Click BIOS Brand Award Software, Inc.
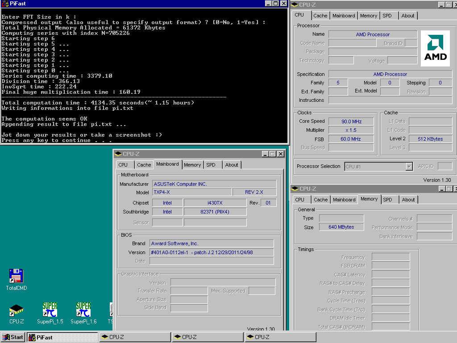This screenshot has height=343, width=457. (x=212, y=243)
